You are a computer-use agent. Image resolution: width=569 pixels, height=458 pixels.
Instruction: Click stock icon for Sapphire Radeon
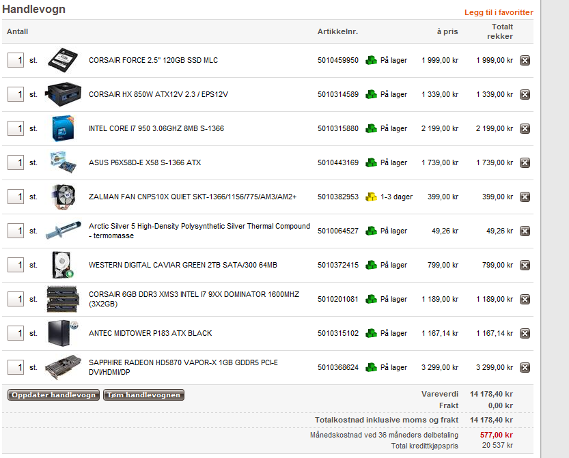371,367
